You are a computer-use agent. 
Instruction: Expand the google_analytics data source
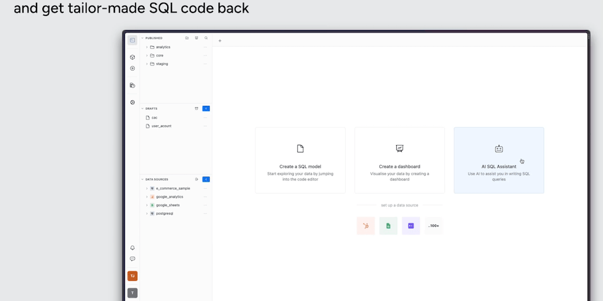[x=147, y=197]
